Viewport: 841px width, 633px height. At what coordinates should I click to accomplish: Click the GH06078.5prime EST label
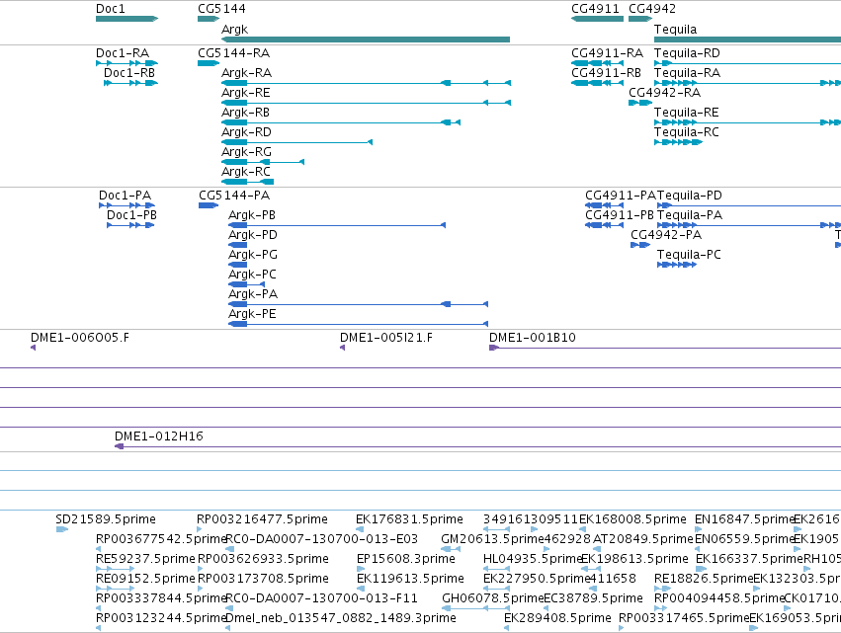[492, 598]
